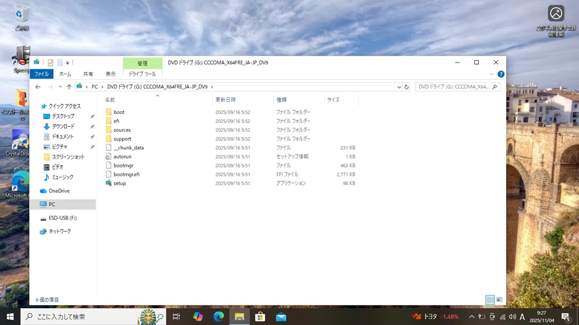Click the New folder quick access icon
The height and width of the screenshot is (325, 579).
60,62
